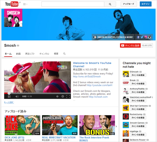Image resolution: width=157 pixels, height=142 pixels.
Task: Open the AnthonyPadilla channel icon
Action: pos(126,91)
